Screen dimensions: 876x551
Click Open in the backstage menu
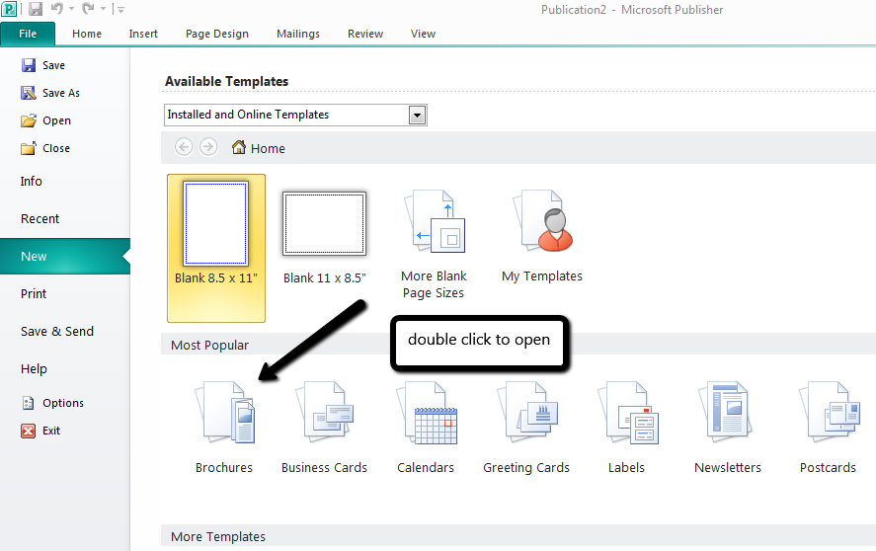point(45,120)
